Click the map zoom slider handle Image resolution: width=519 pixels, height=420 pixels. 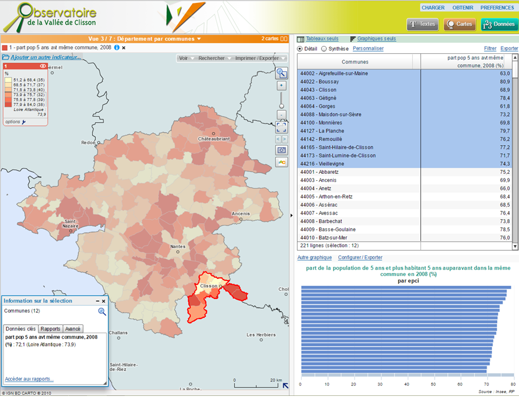(x=282, y=106)
